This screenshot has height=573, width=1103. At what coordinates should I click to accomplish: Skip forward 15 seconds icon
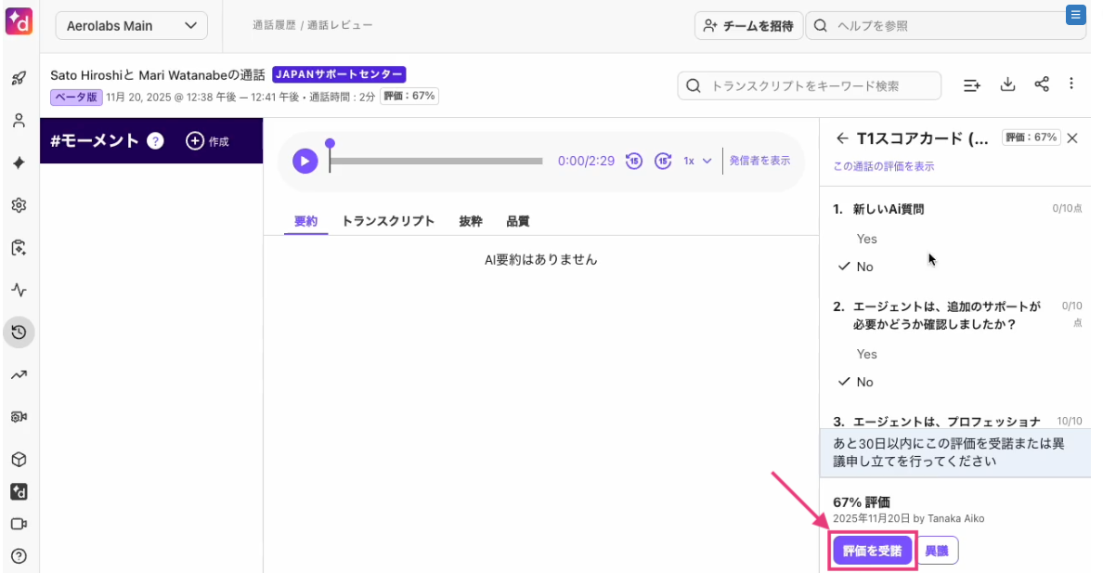tap(663, 162)
